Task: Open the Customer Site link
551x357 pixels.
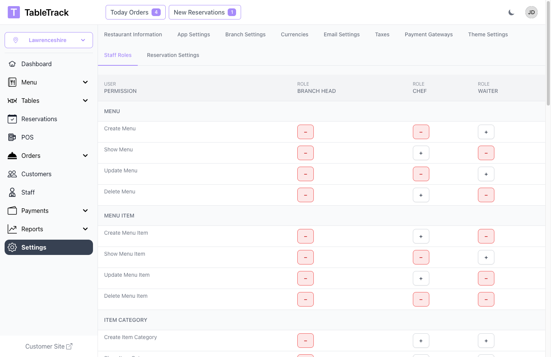Action: (49, 346)
